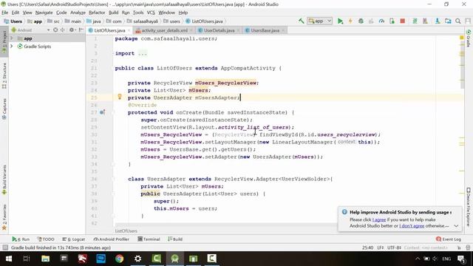Screen dimensions: 473x266
Task: Open Task View in the taskbar
Action: pos(27,259)
